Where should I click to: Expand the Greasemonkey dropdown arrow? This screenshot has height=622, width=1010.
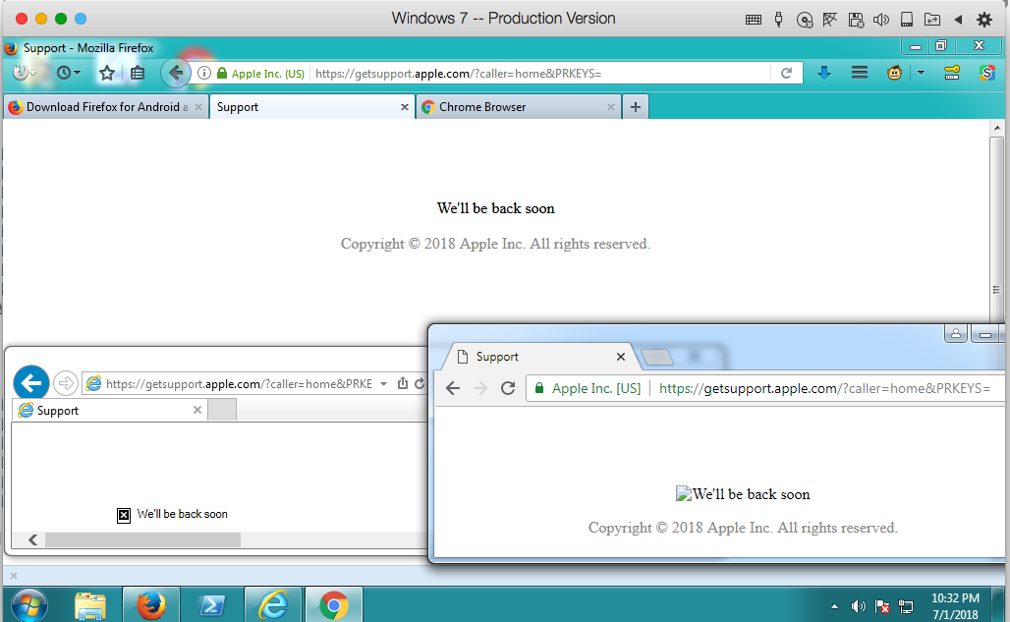921,73
